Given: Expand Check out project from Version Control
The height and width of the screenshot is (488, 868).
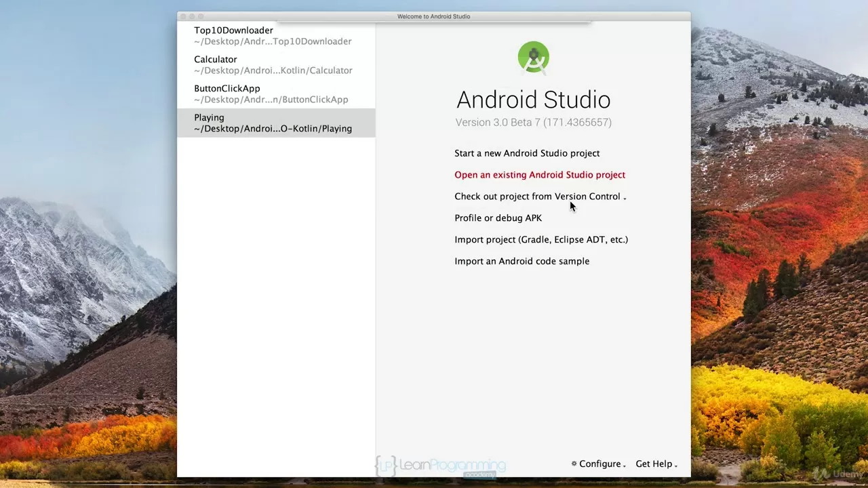Looking at the screenshot, I should 540,197.
